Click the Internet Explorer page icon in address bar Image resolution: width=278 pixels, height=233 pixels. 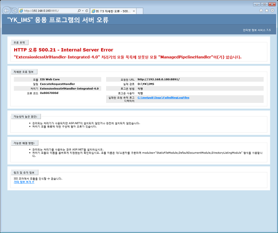[x=21, y=11]
